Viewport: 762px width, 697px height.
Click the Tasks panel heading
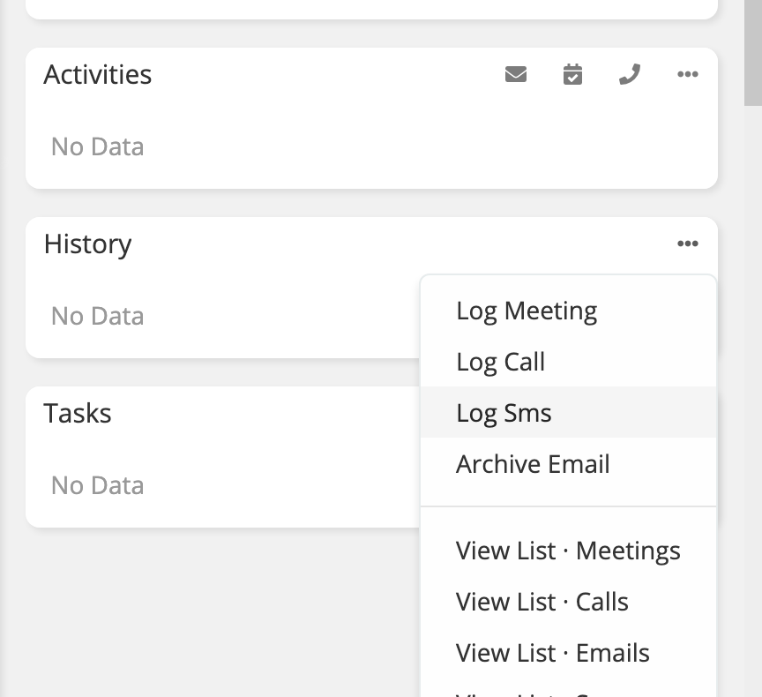click(x=78, y=414)
